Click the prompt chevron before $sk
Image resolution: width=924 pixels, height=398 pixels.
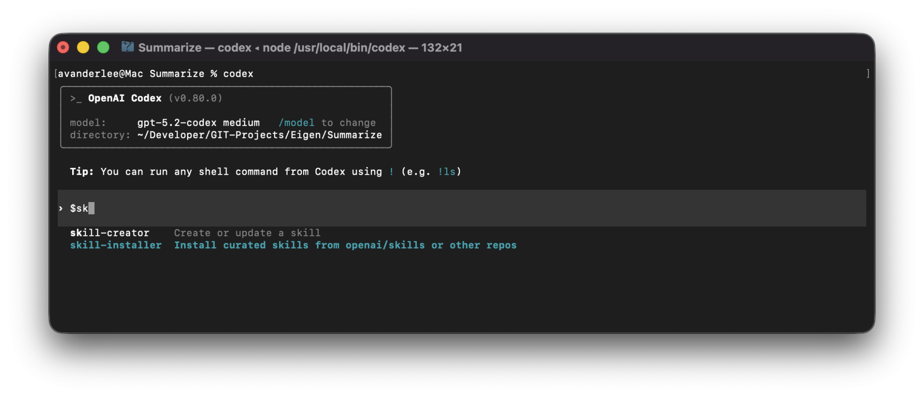pyautogui.click(x=61, y=208)
